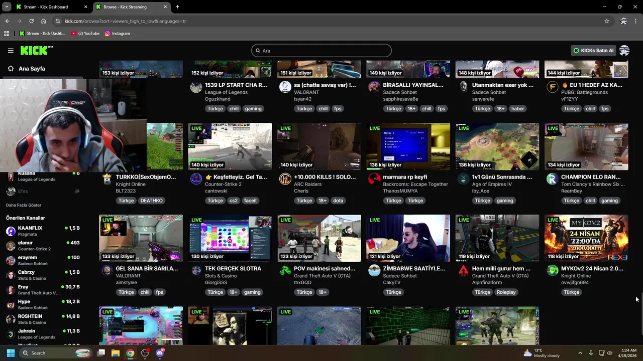Open KAANFLIX recommended channel
This screenshot has width=643, height=361.
tap(43, 231)
